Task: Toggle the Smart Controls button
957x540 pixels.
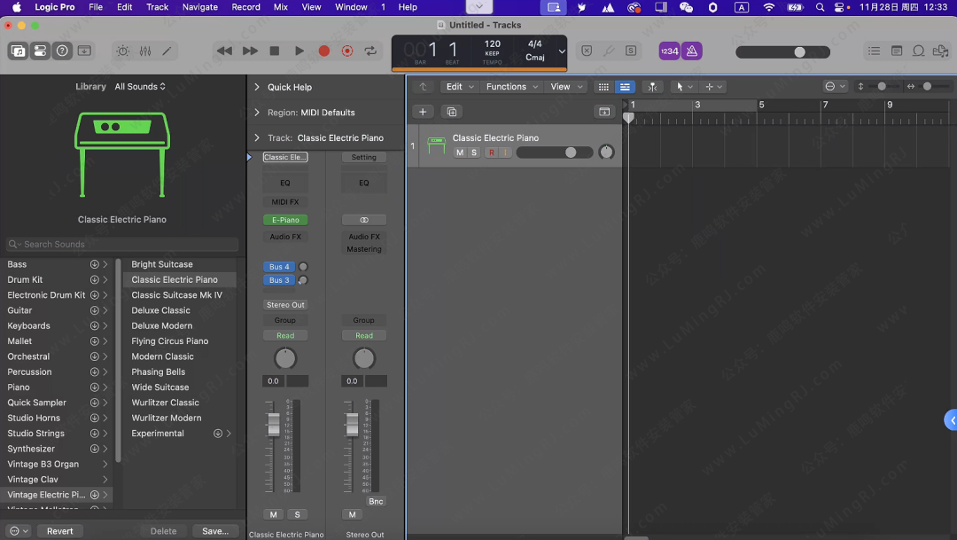Action: [x=122, y=51]
